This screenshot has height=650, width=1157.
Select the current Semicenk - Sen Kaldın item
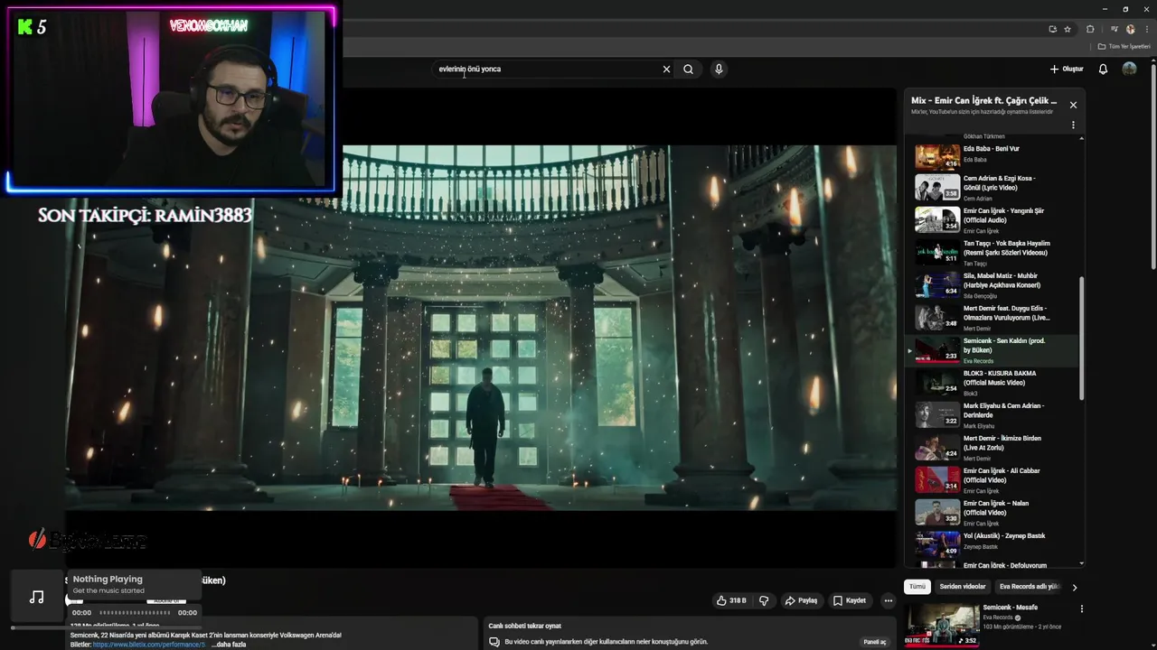pyautogui.click(x=992, y=349)
